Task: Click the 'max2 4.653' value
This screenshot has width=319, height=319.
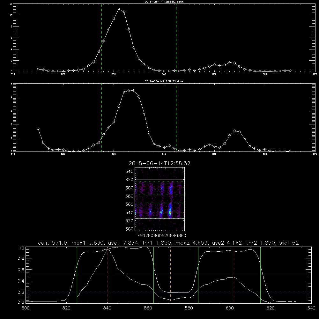Action: [x=191, y=243]
